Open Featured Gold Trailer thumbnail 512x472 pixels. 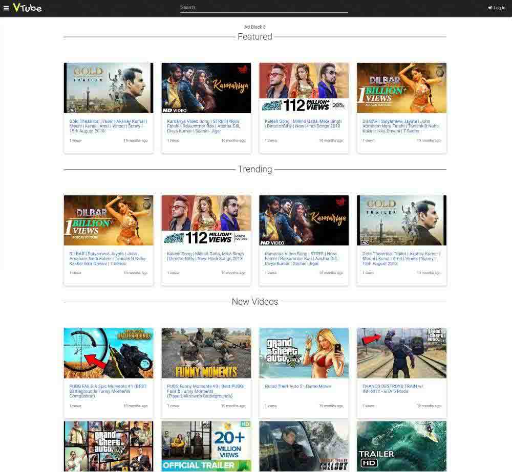(x=109, y=88)
